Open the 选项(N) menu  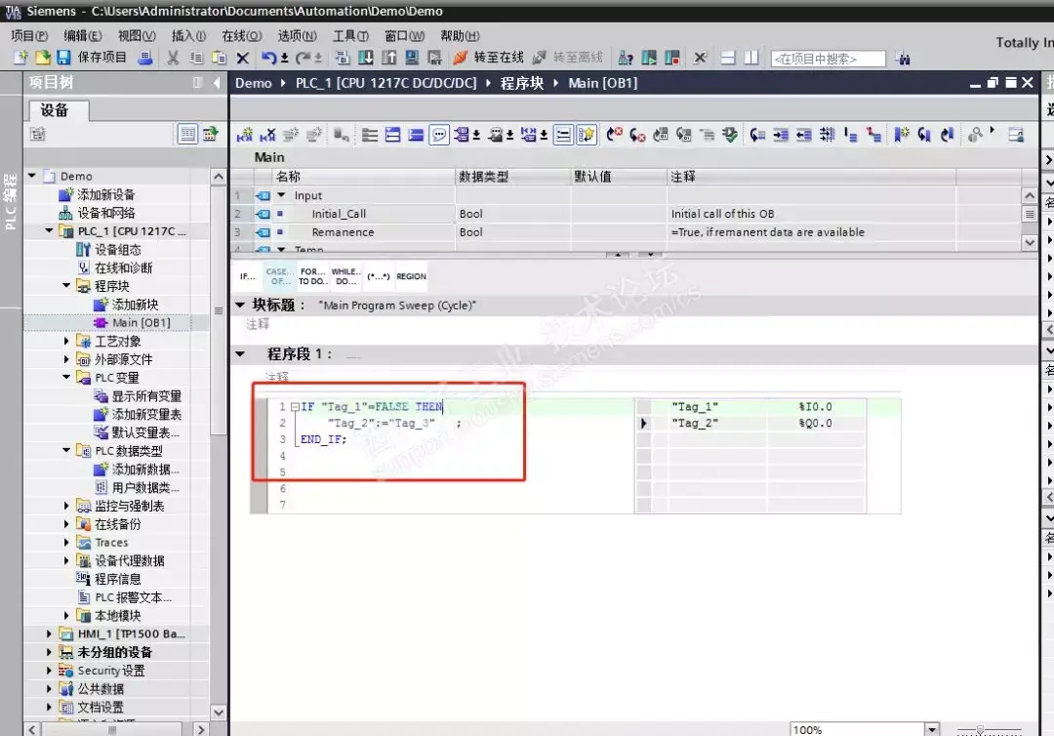[297, 35]
